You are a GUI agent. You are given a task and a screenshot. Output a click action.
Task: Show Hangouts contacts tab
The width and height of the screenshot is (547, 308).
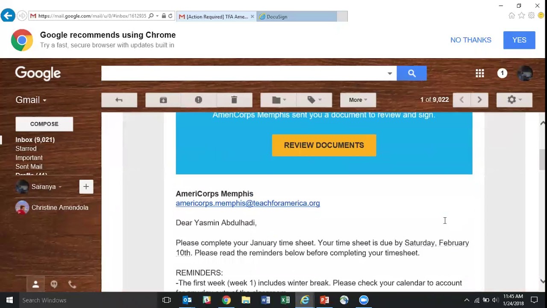click(36, 284)
